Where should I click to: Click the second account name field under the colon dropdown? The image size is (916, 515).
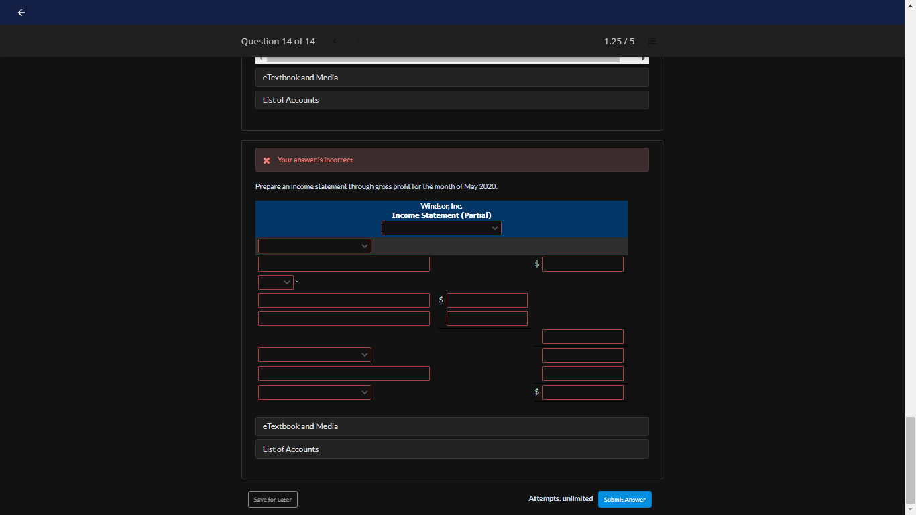344,319
